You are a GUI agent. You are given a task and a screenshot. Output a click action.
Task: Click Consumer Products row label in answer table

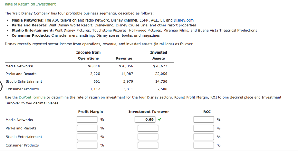[x=22, y=145]
